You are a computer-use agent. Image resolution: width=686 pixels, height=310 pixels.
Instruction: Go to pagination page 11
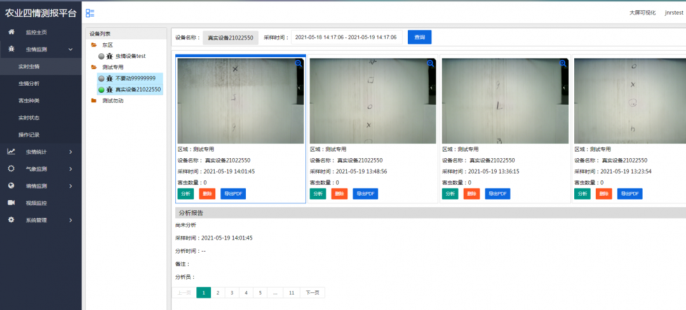pos(292,292)
